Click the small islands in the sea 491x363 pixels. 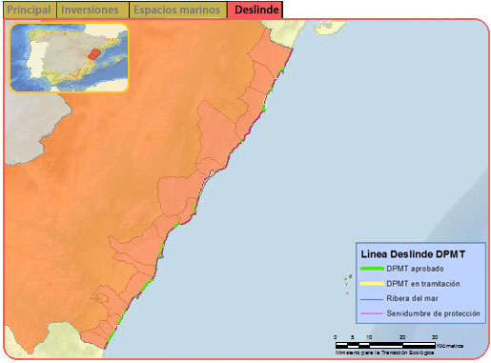(348, 283)
